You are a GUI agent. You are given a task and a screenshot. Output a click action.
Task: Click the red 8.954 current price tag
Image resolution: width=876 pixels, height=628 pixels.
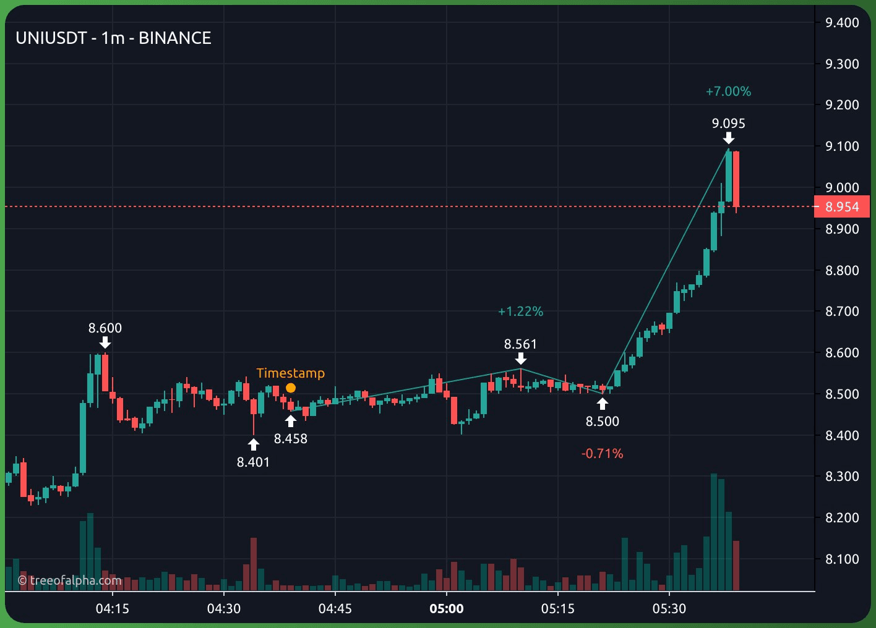(x=842, y=207)
